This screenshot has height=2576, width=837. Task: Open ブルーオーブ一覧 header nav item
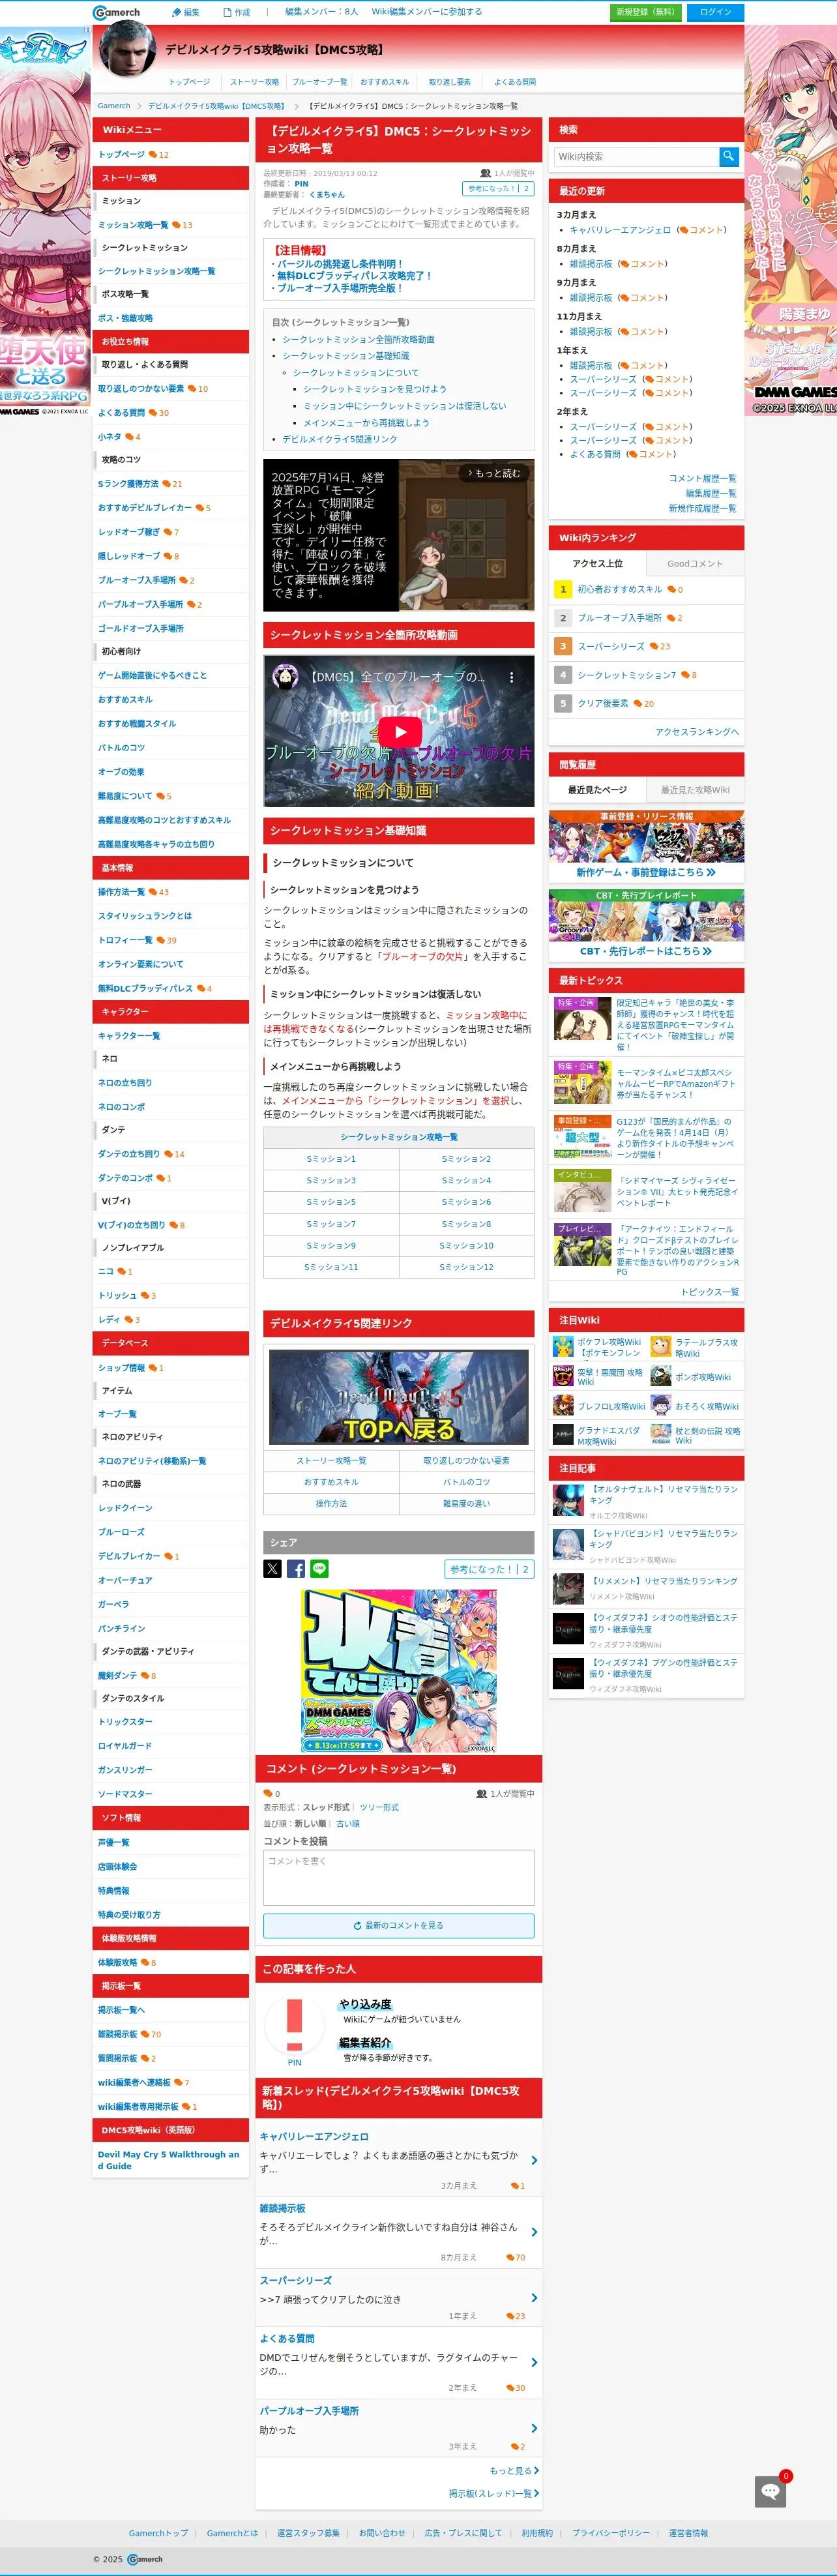(x=319, y=81)
